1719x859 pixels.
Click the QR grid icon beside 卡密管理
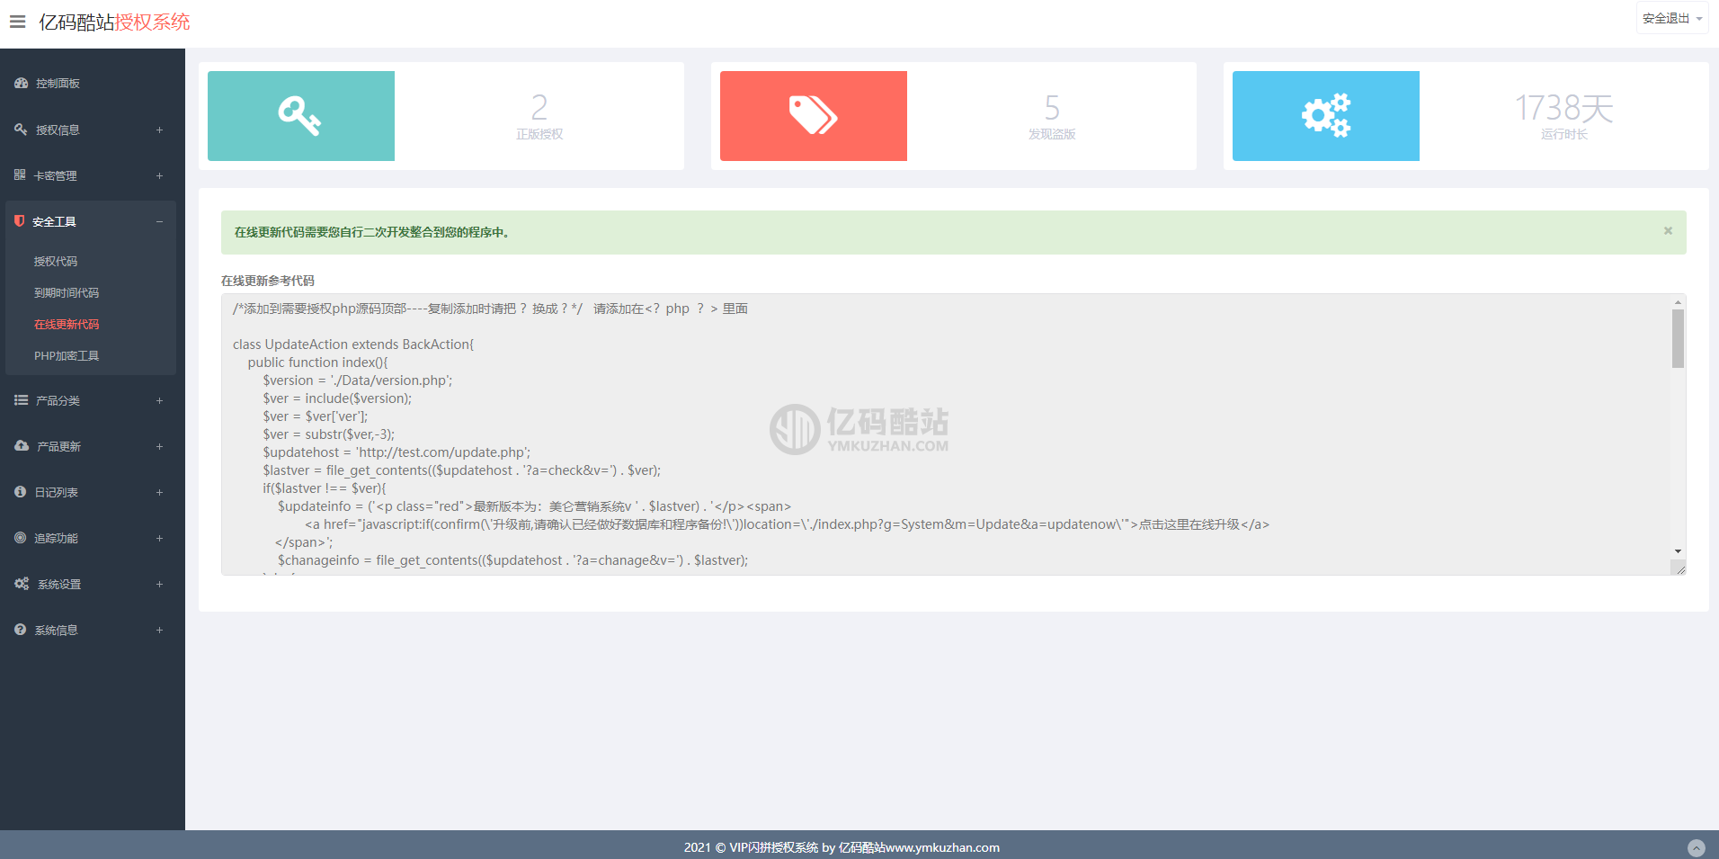tap(20, 174)
